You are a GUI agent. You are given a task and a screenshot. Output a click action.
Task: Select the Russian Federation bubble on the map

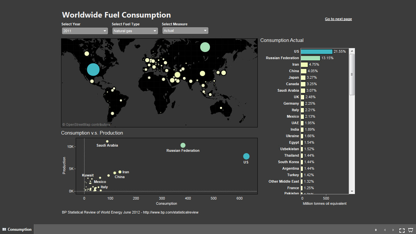coord(205,47)
